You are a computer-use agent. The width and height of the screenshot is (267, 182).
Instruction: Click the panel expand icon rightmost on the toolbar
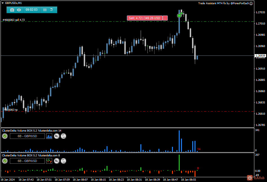[52, 10]
